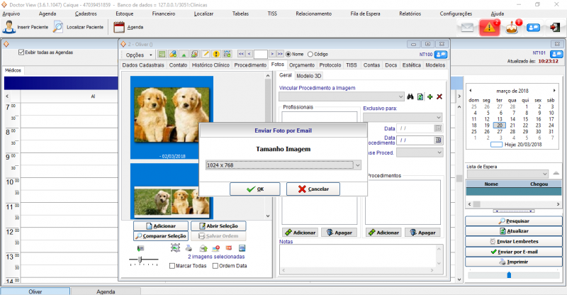The height and width of the screenshot is (295, 567).
Task: Click the red X remove procedure icon
Action: (x=439, y=96)
